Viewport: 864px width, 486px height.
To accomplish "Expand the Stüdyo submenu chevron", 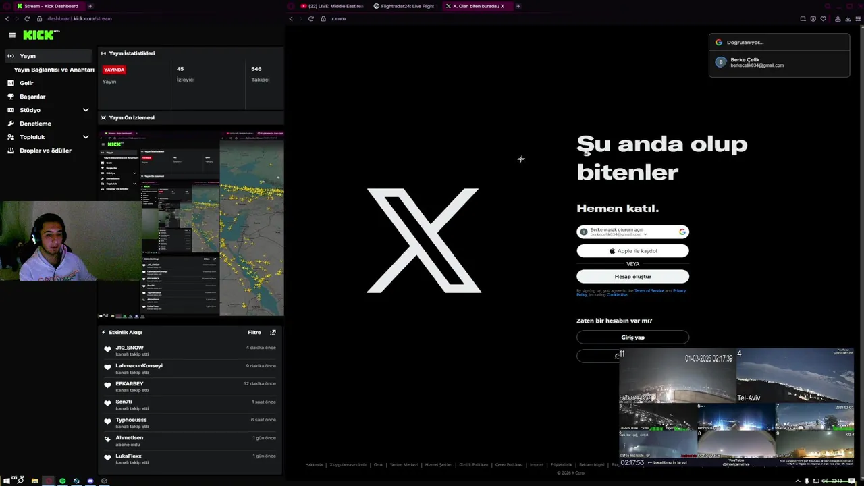I will [86, 110].
